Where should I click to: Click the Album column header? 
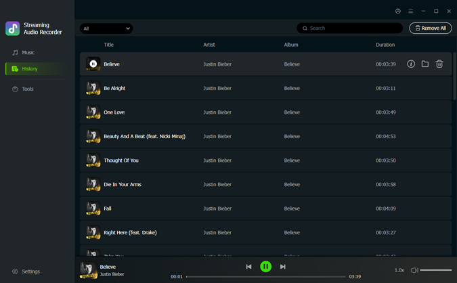[x=291, y=45]
